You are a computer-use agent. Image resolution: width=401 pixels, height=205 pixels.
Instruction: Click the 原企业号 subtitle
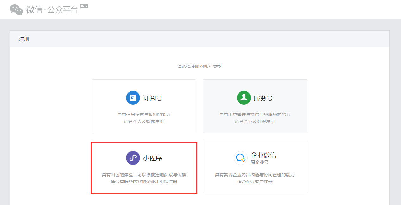(x=259, y=162)
